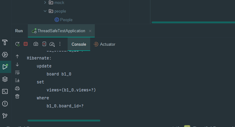Viewport: 235px width, 127px height.
Task: Toggle the Run tool window in sidebar
Action: pos(5,67)
